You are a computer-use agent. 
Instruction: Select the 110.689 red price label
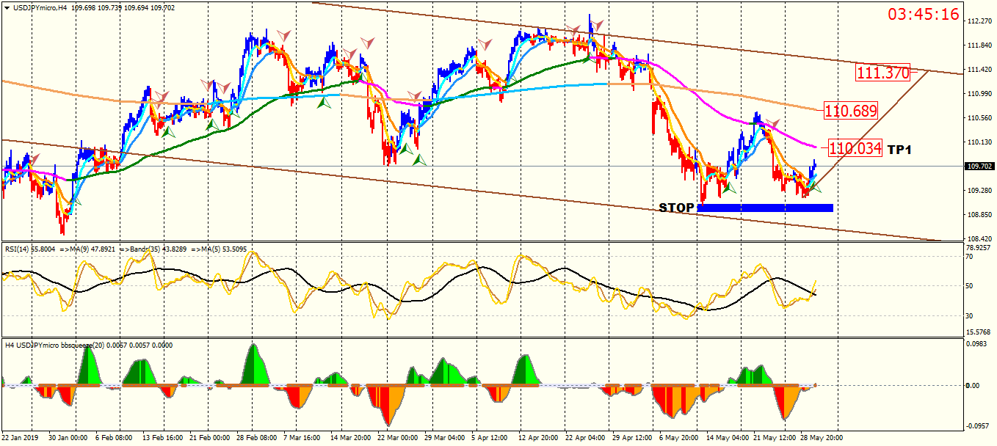tap(851, 111)
